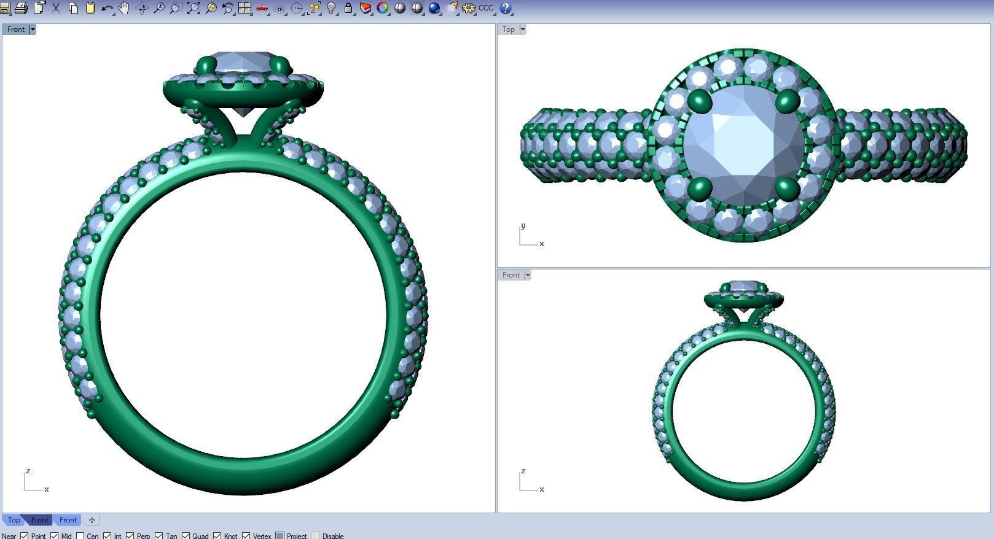Open the color wheel Properties icon

pos(383,8)
